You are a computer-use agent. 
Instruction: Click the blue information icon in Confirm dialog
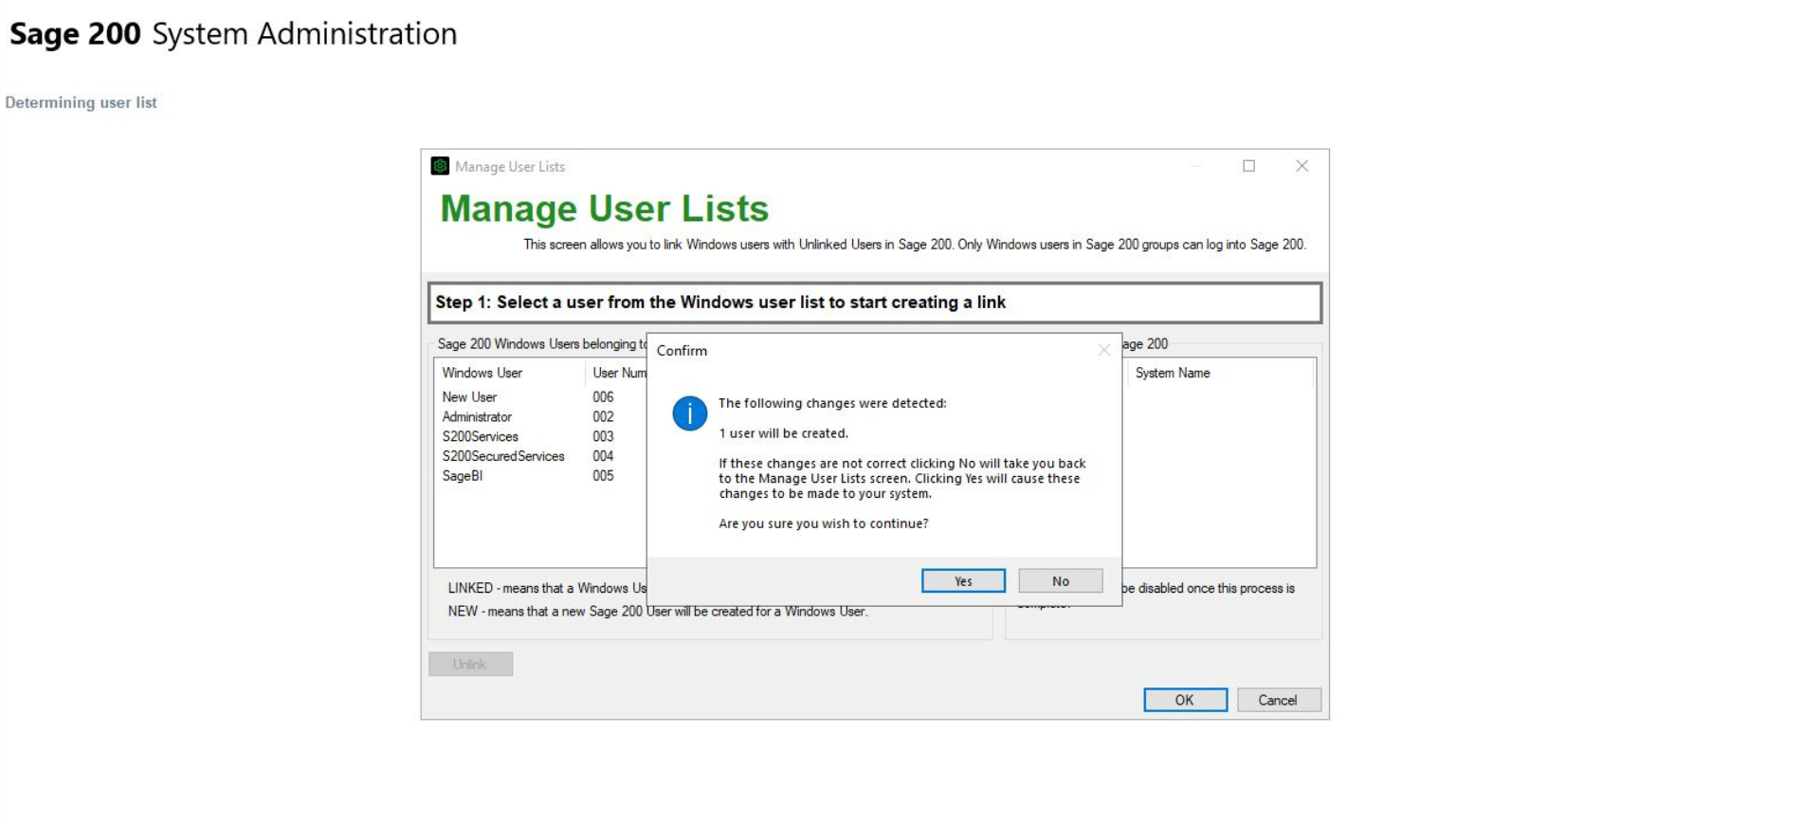pyautogui.click(x=690, y=413)
